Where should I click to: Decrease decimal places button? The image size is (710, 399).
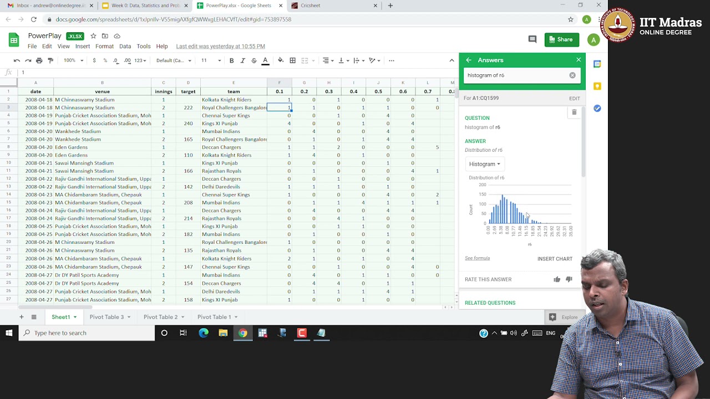point(116,60)
